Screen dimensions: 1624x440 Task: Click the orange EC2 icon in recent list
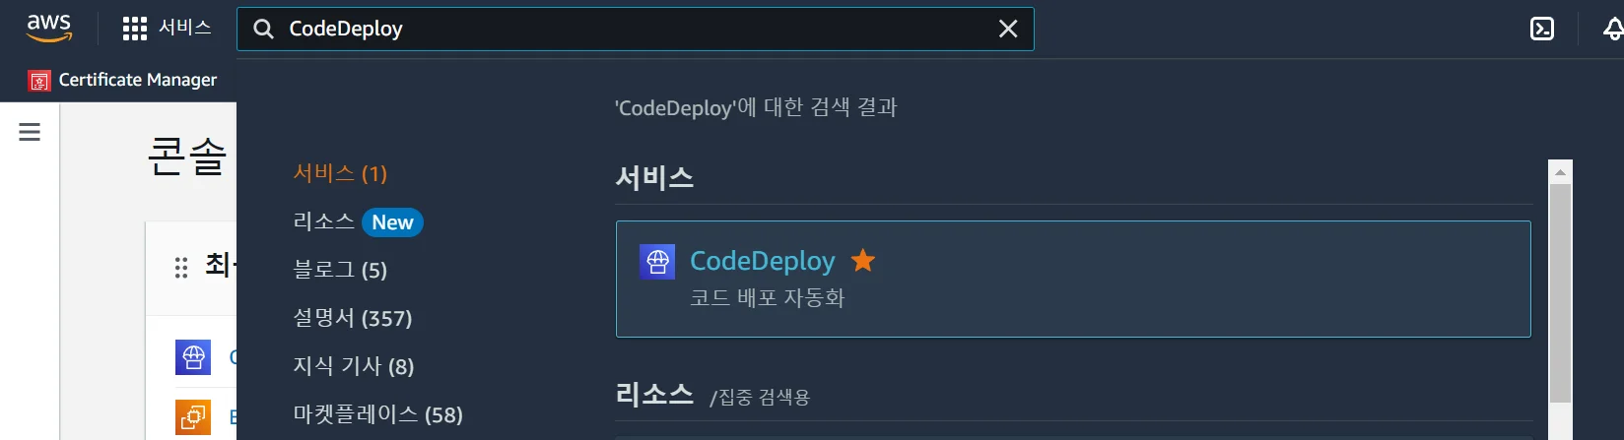pyautogui.click(x=193, y=417)
